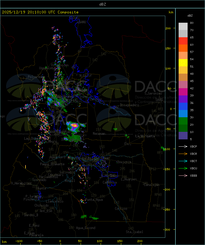Click the pink VBBB arrow icon
The width and height of the screenshot is (205, 245).
point(183,175)
